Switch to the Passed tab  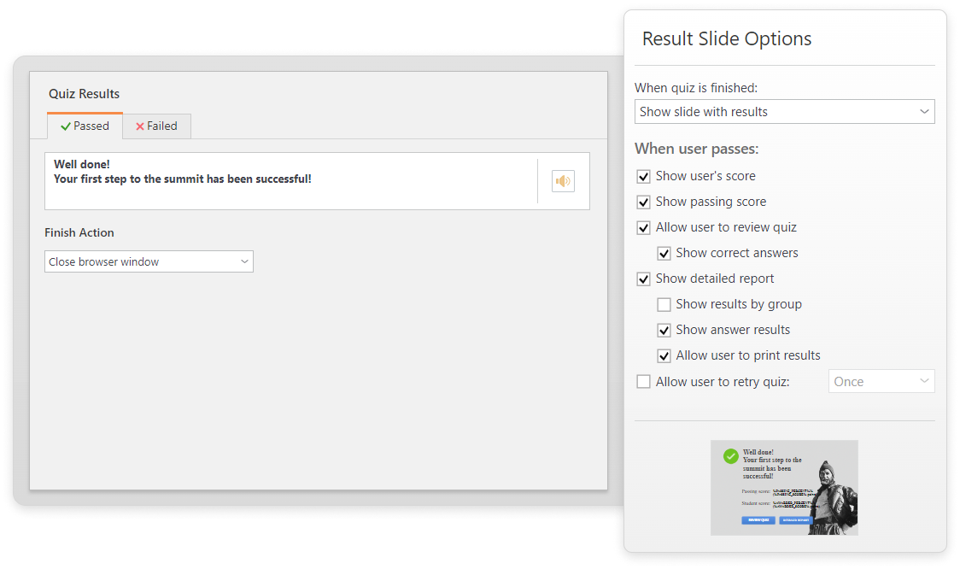(85, 126)
